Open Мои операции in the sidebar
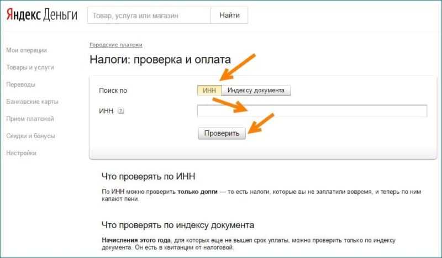The width and height of the screenshot is (442, 258). click(x=26, y=50)
